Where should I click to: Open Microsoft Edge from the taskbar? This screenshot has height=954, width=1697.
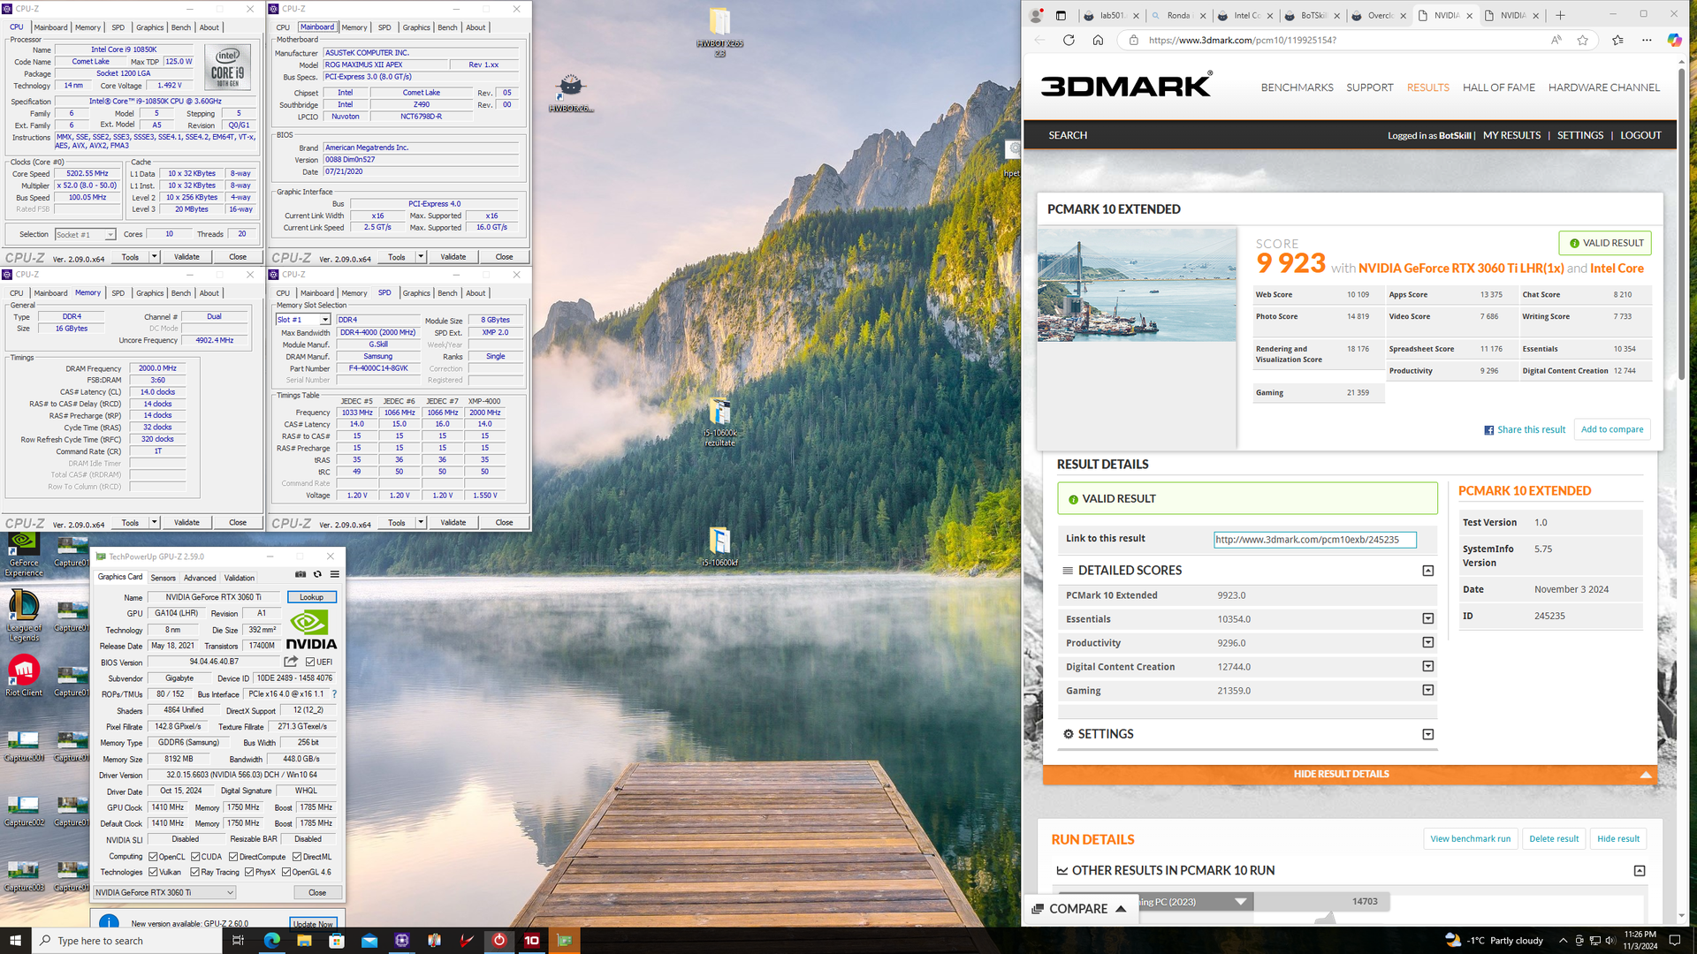click(x=271, y=940)
